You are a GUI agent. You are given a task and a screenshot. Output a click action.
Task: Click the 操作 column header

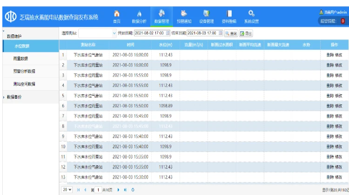[x=334, y=45]
